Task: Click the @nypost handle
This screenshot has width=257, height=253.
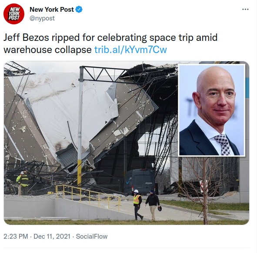Action: [42, 18]
